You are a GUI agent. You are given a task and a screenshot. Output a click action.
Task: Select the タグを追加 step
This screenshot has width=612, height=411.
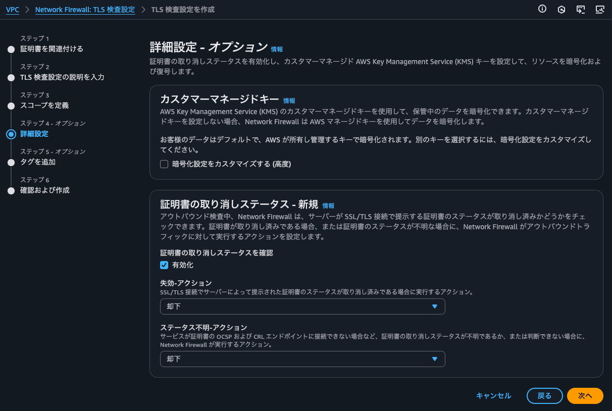(38, 162)
